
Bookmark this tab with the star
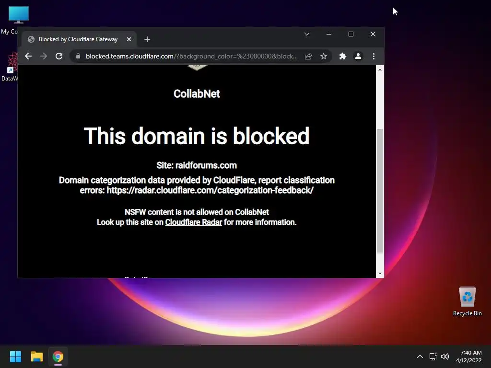[324, 57]
